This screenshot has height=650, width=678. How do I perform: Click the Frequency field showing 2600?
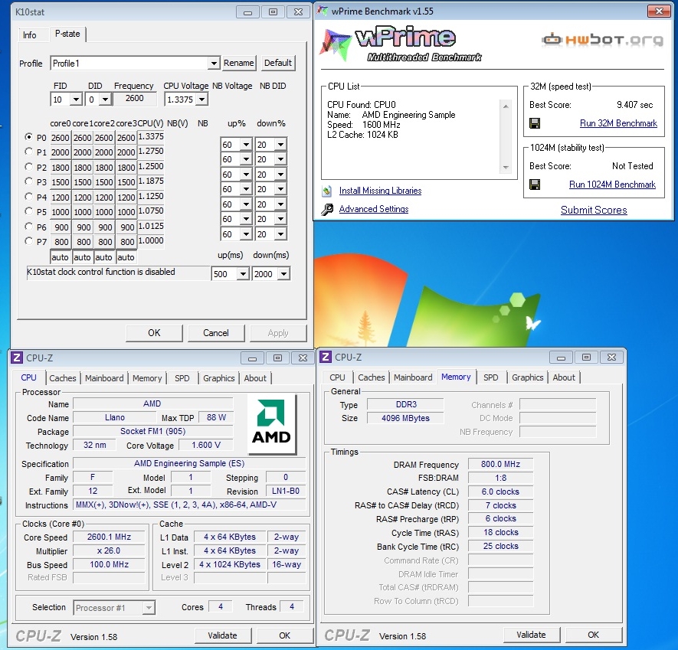click(x=135, y=99)
